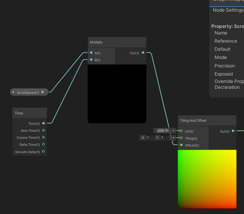The height and width of the screenshot is (214, 244).
Task: Click the Tiling And Offset gradient preview
Action: [207, 179]
